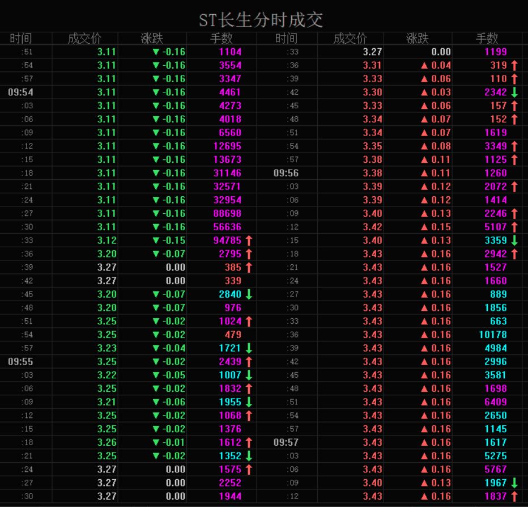528x507 pixels.
Task: Click the volume cell 94785
Action: click(x=227, y=240)
